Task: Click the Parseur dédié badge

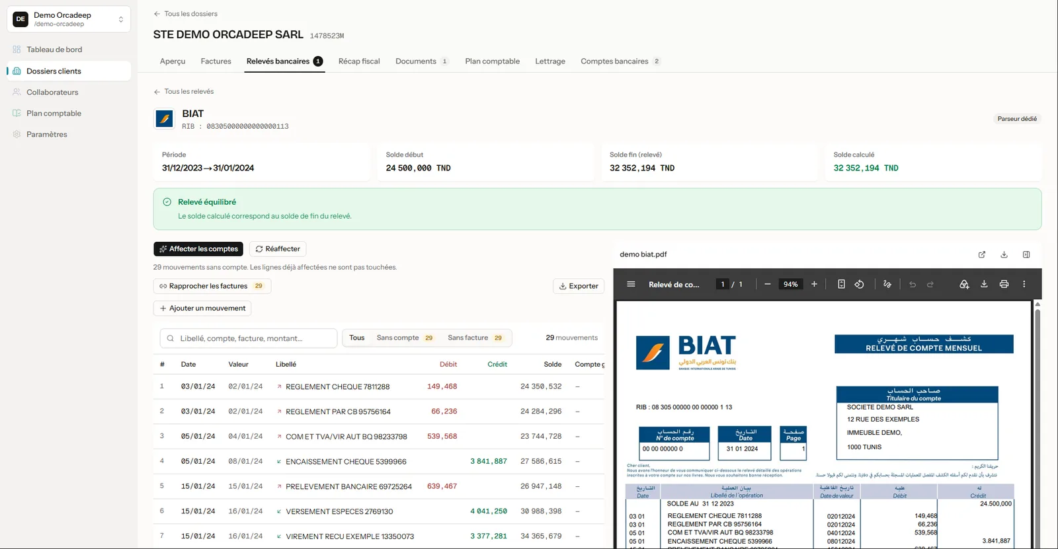Action: 1017,119
